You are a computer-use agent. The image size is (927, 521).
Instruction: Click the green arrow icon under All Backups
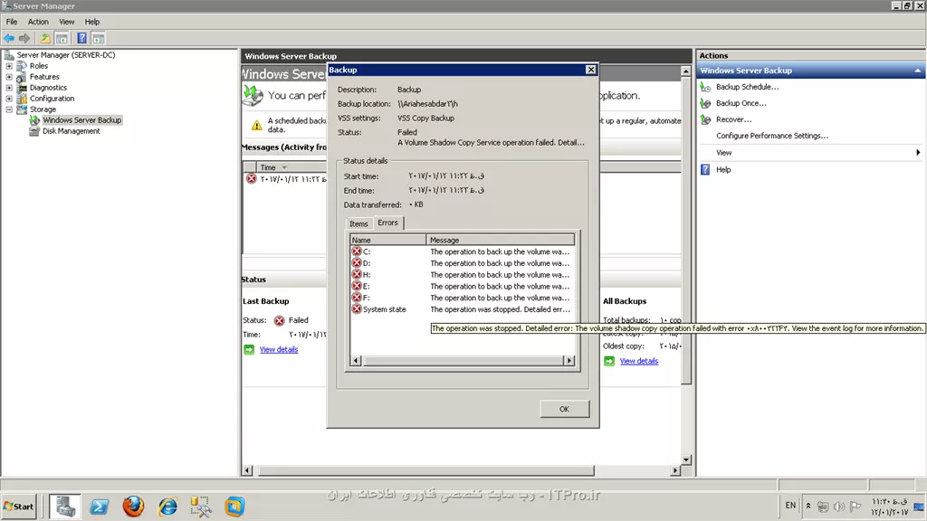point(609,361)
